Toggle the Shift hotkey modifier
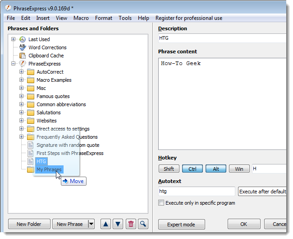 [x=169, y=169]
